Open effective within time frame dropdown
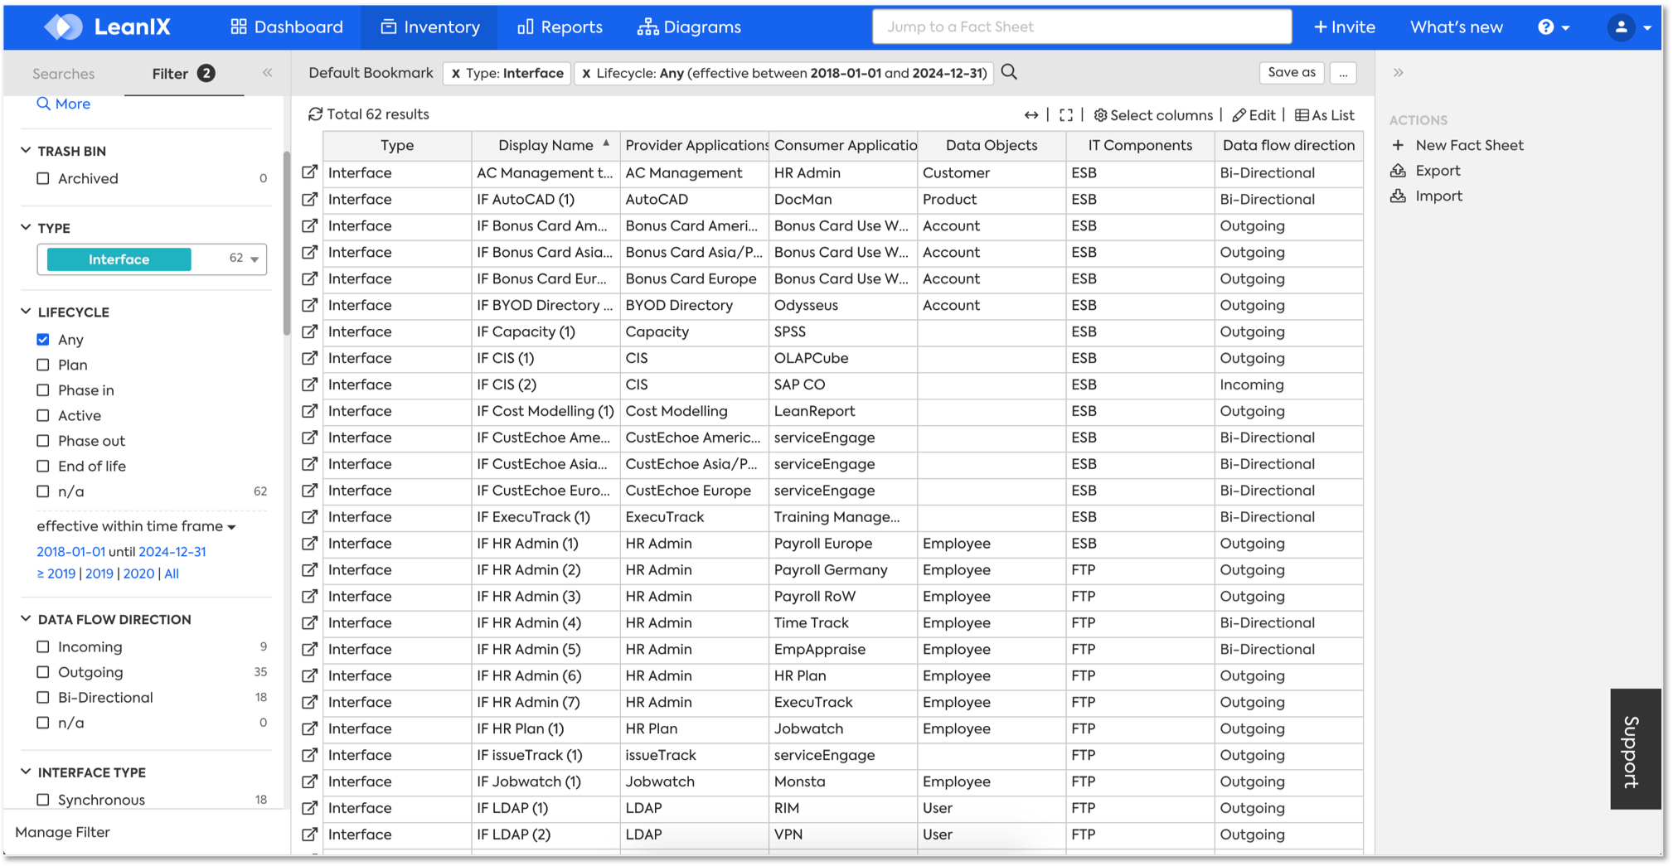The width and height of the screenshot is (1673, 866). (137, 526)
